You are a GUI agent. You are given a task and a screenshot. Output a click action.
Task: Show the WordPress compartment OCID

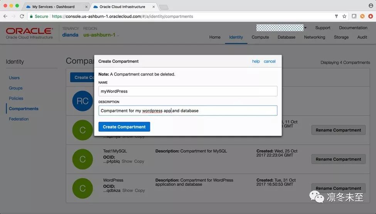(128, 191)
